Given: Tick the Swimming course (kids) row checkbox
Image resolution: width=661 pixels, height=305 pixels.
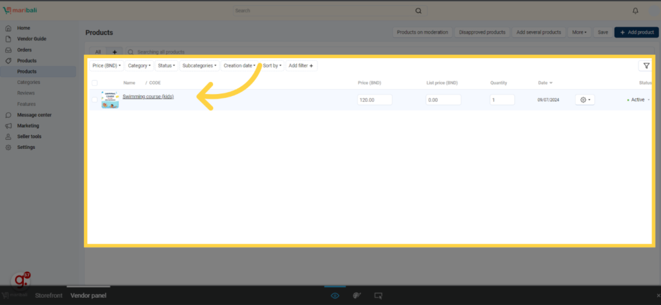Looking at the screenshot, I should tap(95, 100).
